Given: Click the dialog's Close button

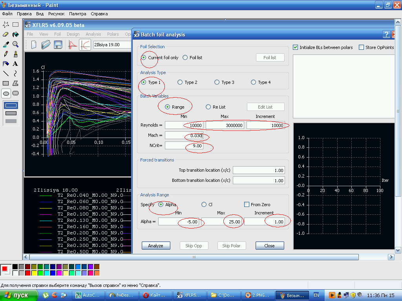Looking at the screenshot, I should (x=269, y=246).
